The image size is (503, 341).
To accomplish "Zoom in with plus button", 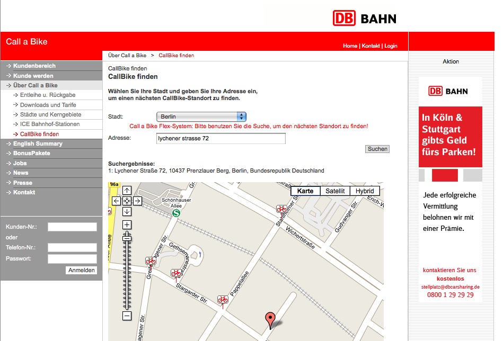I will click(x=127, y=225).
